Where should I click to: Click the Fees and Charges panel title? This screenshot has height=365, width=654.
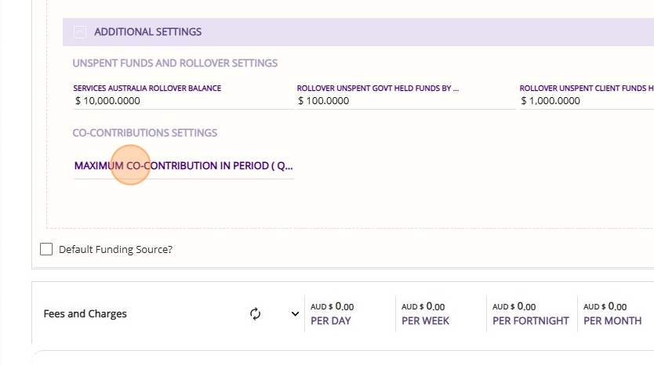point(85,314)
